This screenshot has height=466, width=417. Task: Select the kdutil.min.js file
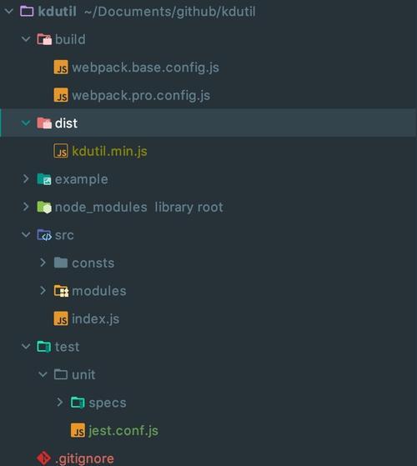click(x=109, y=151)
